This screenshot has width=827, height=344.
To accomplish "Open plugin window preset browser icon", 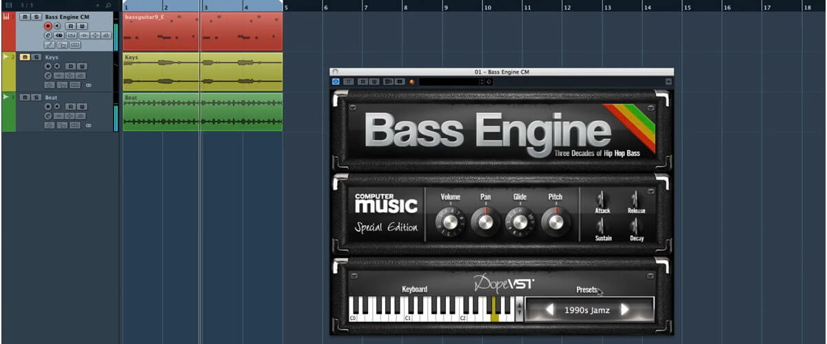I will pyautogui.click(x=489, y=82).
